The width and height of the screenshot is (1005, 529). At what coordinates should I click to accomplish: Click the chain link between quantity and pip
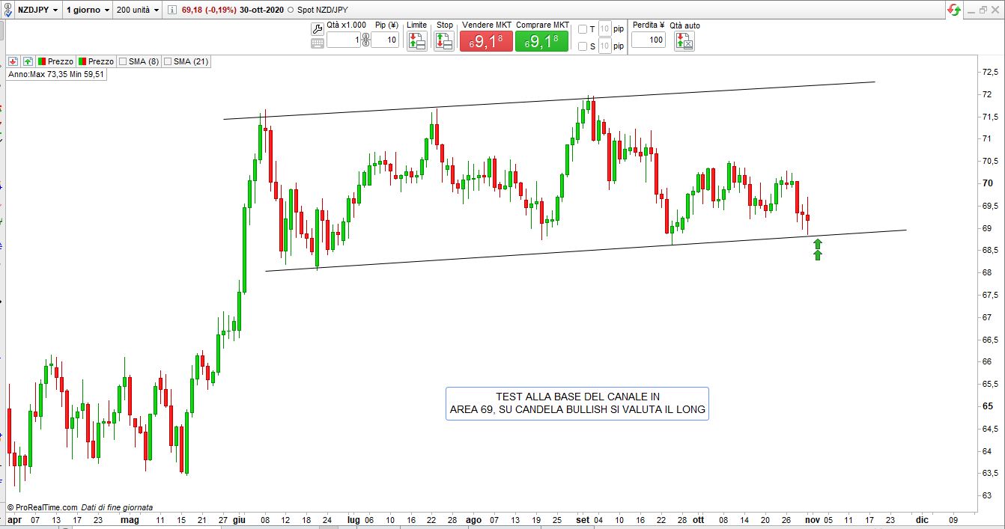(x=365, y=40)
